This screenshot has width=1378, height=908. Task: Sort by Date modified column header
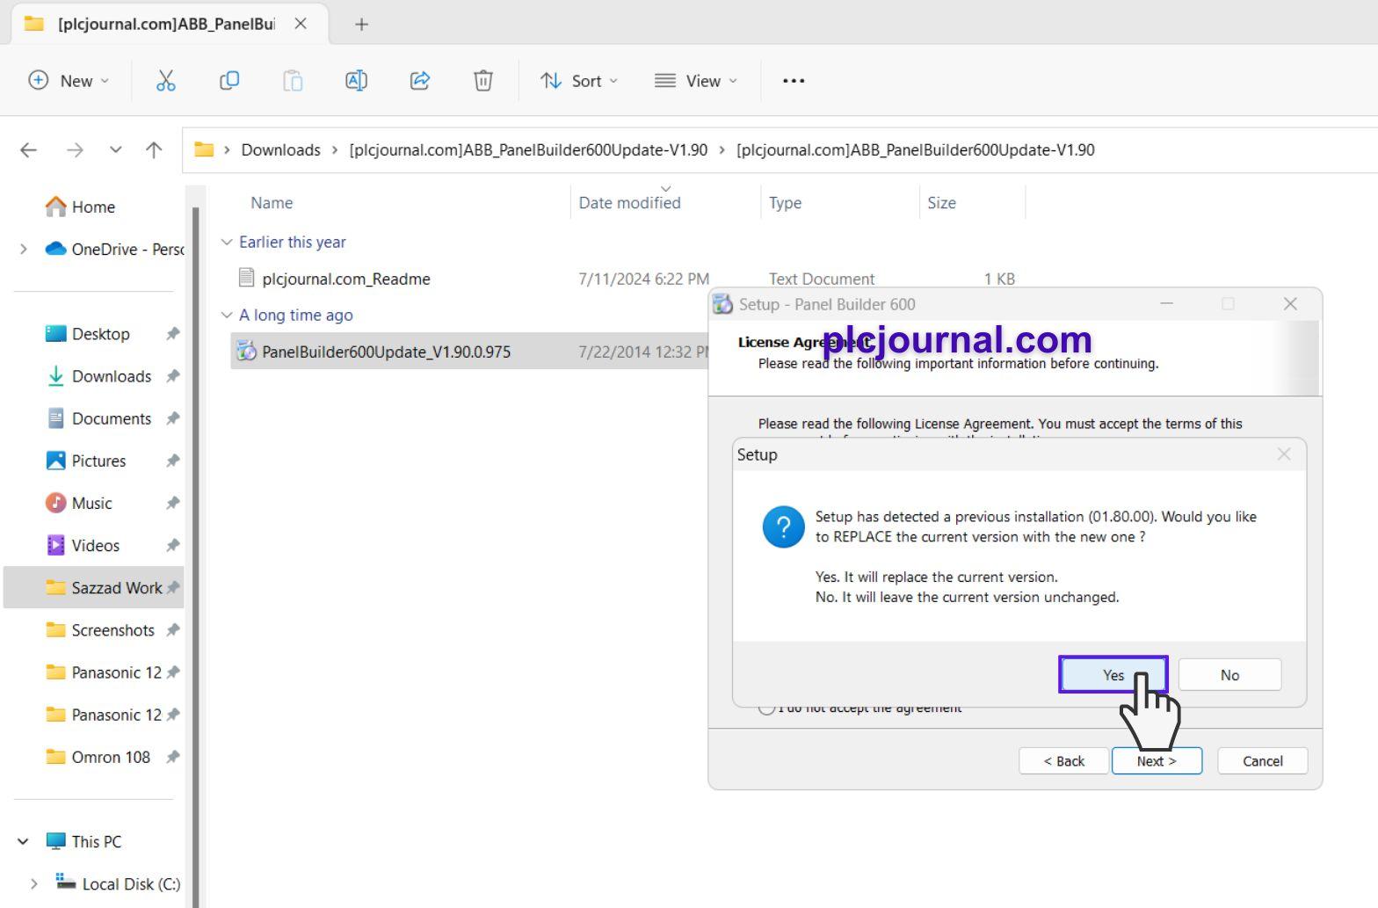pyautogui.click(x=629, y=203)
